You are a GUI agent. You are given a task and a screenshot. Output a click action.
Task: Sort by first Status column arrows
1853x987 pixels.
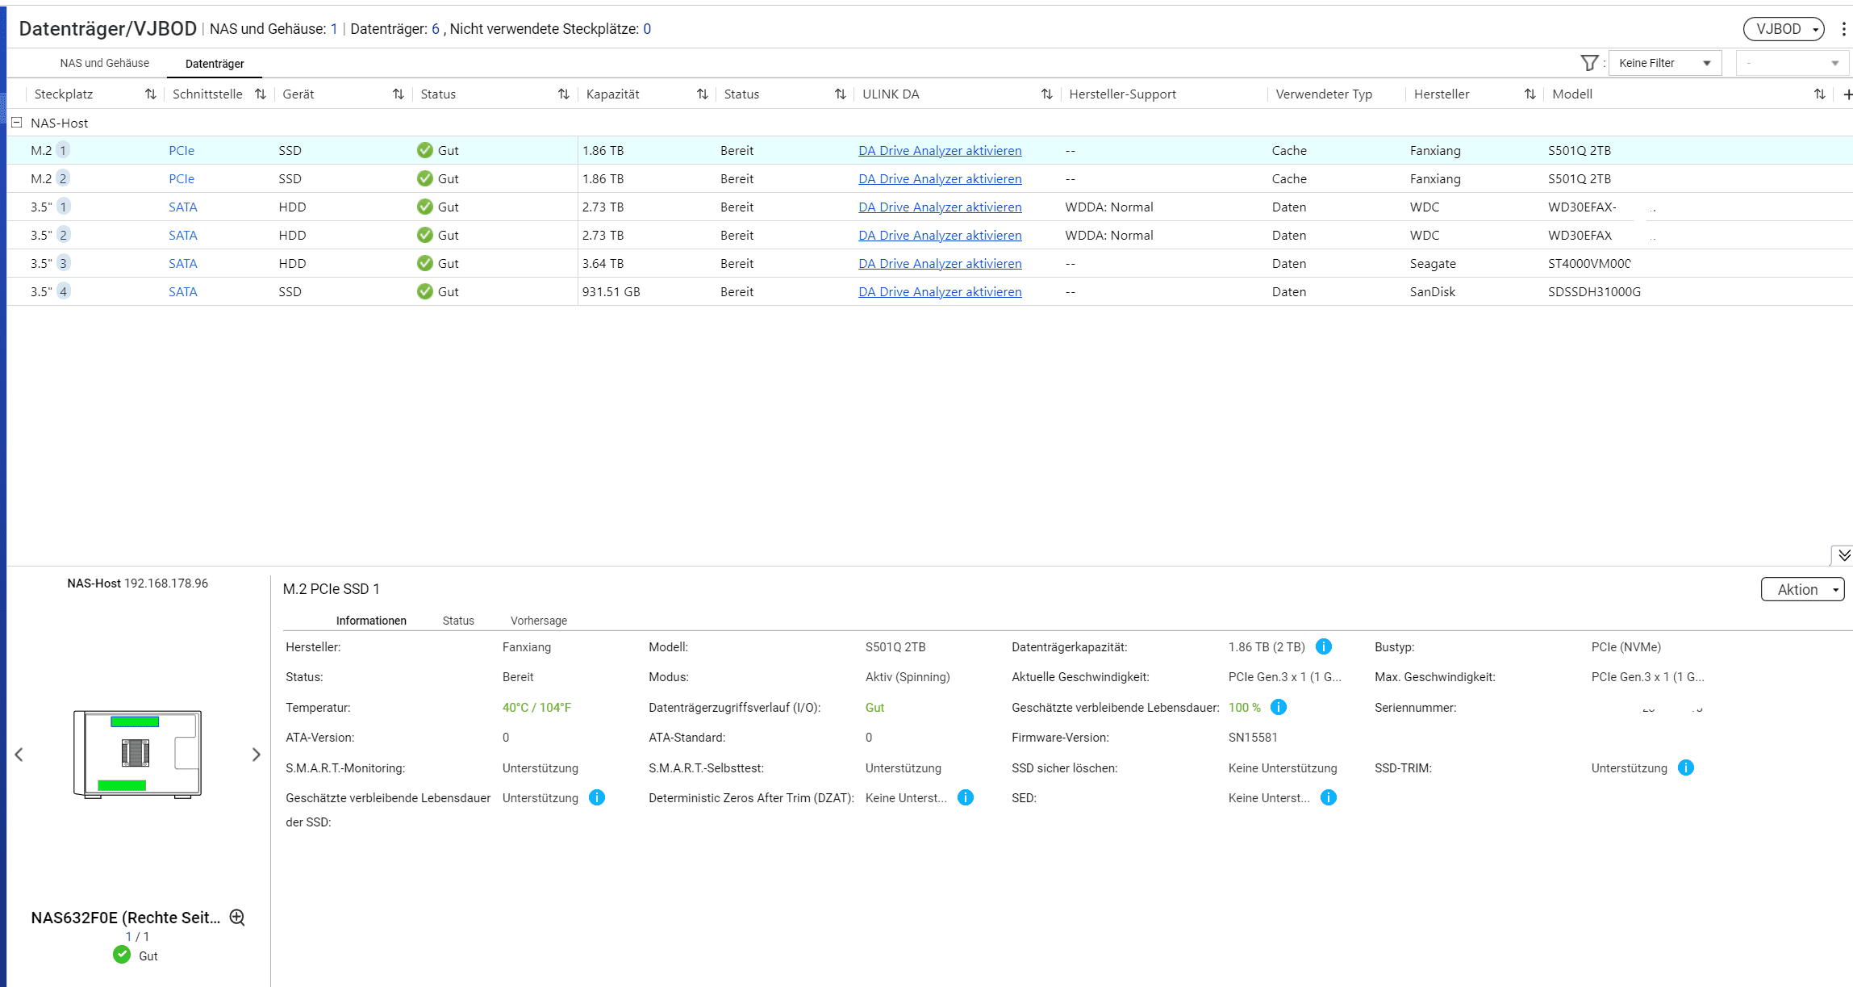click(x=563, y=94)
